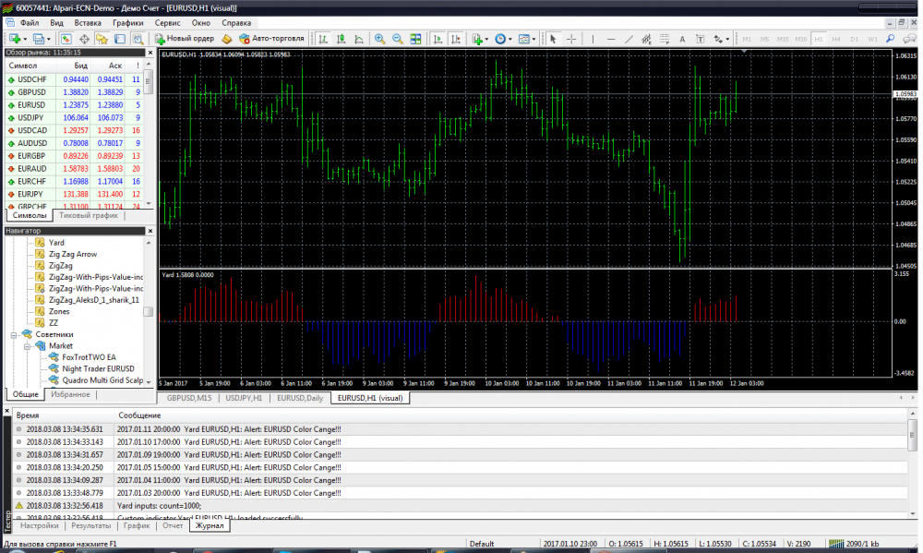Image resolution: width=923 pixels, height=553 pixels.
Task: Open the Результаты tester tab
Action: click(x=90, y=525)
